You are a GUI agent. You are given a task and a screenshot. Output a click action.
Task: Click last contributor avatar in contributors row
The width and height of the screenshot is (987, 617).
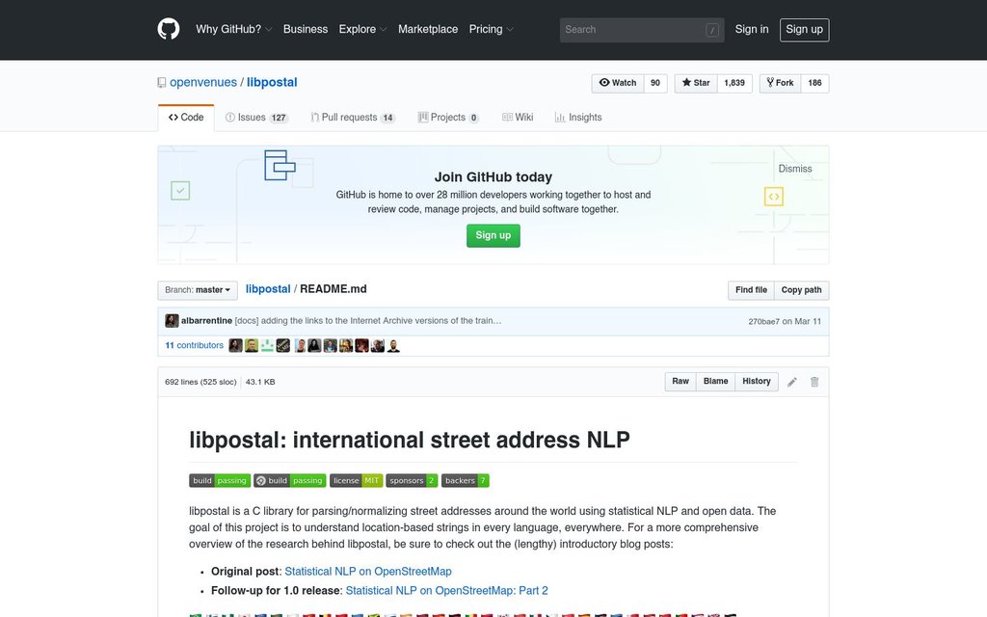coord(393,345)
